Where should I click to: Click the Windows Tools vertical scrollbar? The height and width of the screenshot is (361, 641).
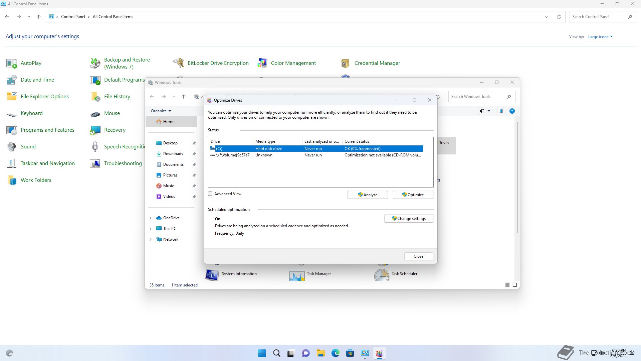[x=517, y=177]
